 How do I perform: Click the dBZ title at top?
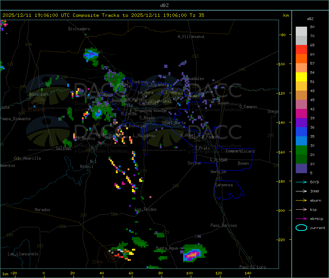tap(164, 5)
